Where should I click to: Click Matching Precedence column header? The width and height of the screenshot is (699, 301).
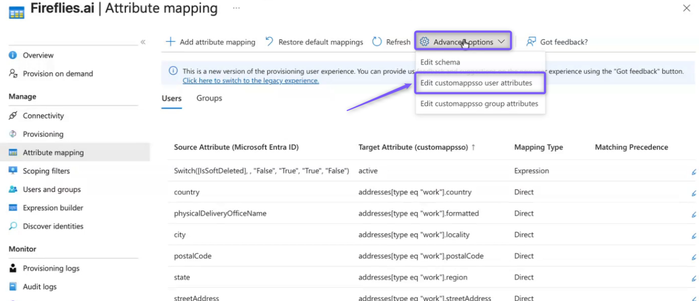click(631, 147)
